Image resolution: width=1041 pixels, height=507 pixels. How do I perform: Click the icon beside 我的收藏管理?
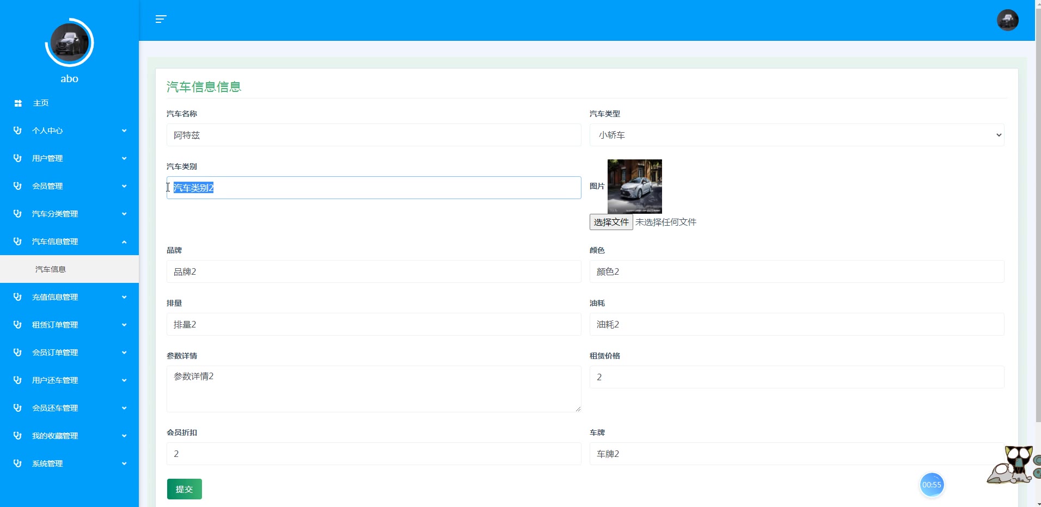click(x=17, y=436)
